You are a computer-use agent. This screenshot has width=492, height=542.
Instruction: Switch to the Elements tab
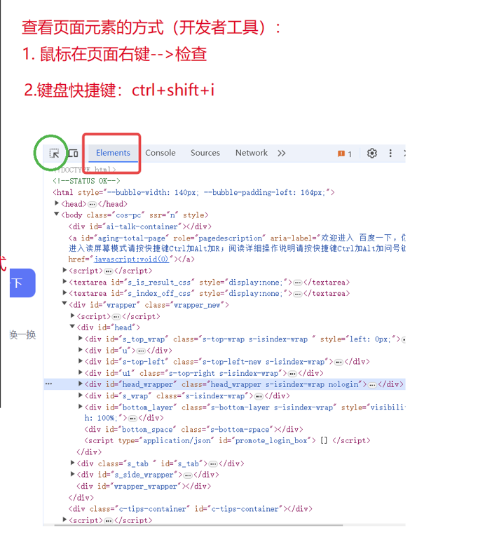click(113, 153)
